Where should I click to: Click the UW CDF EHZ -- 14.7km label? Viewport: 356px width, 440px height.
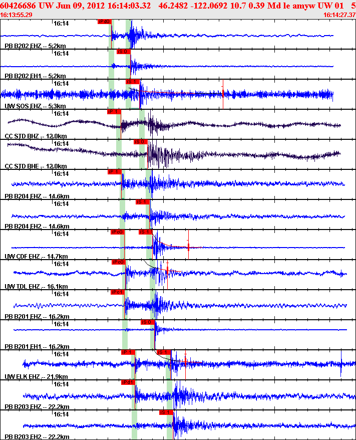[x=36, y=256]
